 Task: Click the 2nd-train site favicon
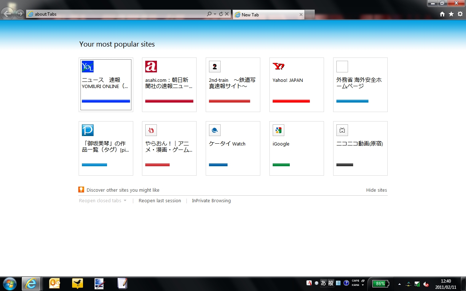pos(215,67)
